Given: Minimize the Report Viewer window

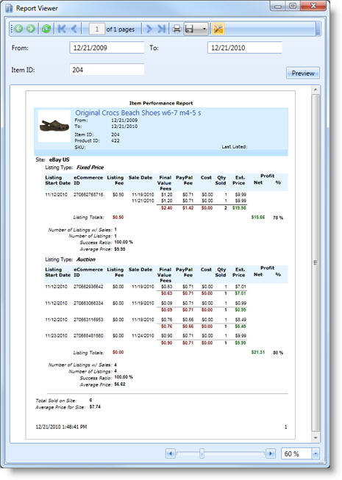Looking at the screenshot, I should coord(278,6).
